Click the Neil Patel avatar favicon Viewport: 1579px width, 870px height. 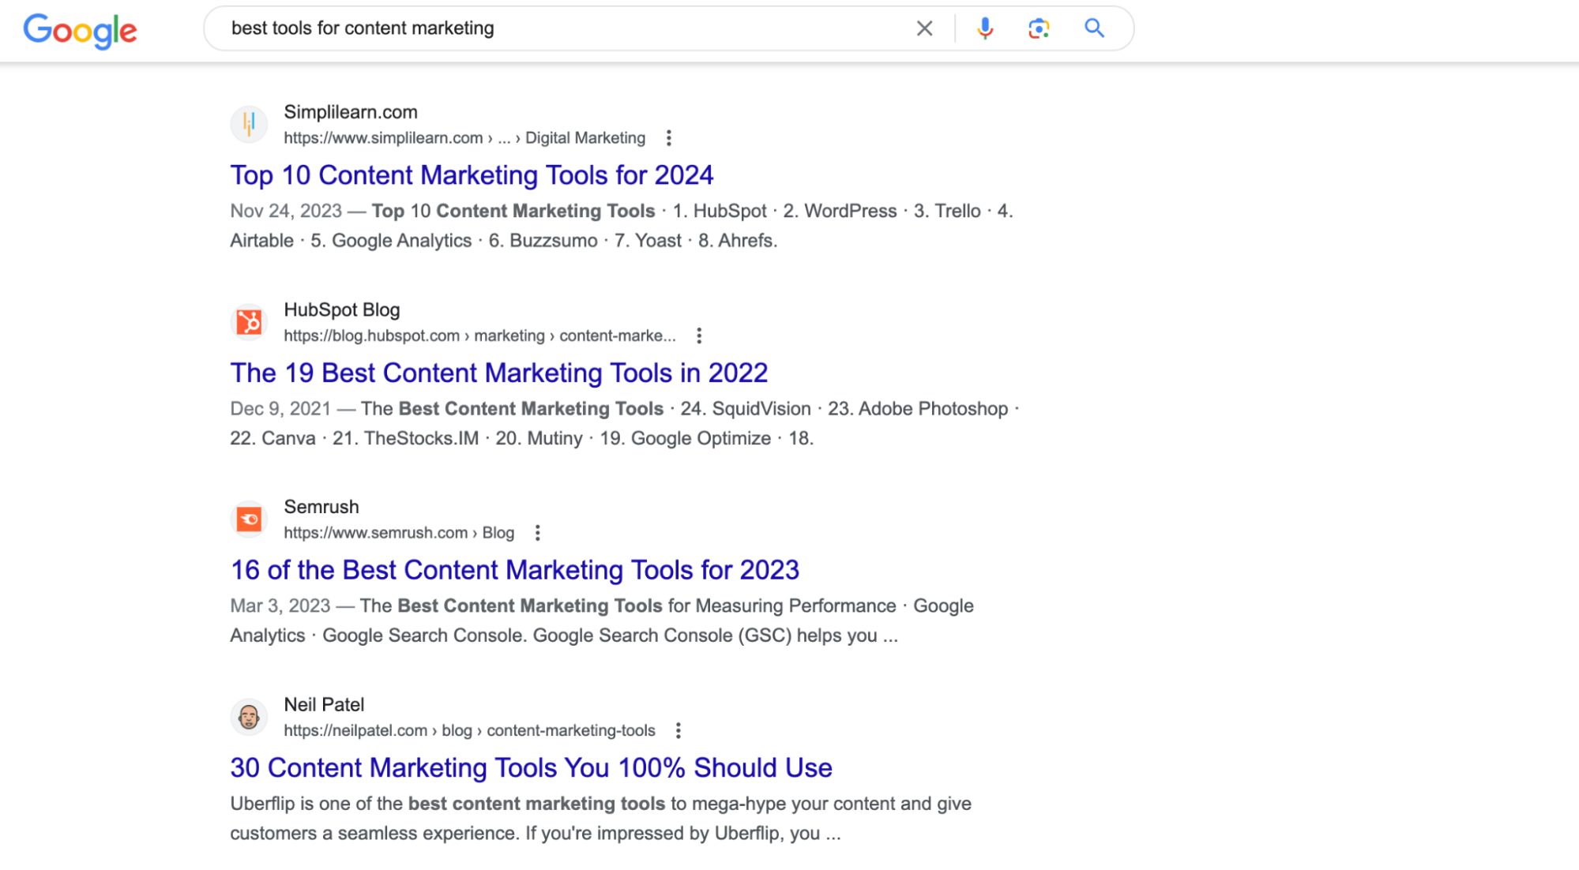pos(249,717)
